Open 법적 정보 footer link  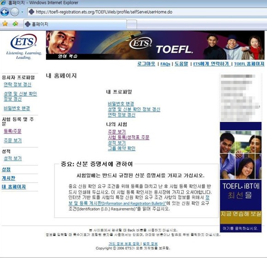(x=150, y=244)
